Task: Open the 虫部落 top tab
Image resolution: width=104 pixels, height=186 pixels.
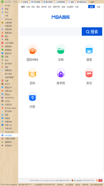Action: [24, 2]
